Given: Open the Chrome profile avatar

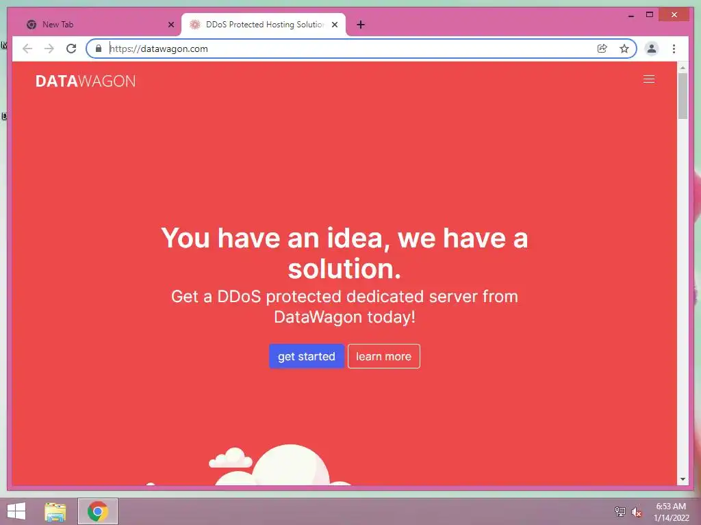Looking at the screenshot, I should (652, 49).
